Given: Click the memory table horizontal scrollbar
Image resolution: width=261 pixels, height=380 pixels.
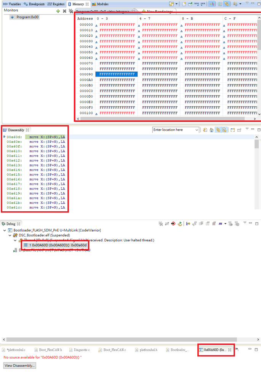Looking at the screenshot, I should click(x=163, y=119).
